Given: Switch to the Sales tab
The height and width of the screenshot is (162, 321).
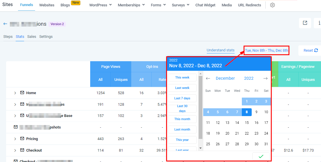Looking at the screenshot, I should coord(32,37).
